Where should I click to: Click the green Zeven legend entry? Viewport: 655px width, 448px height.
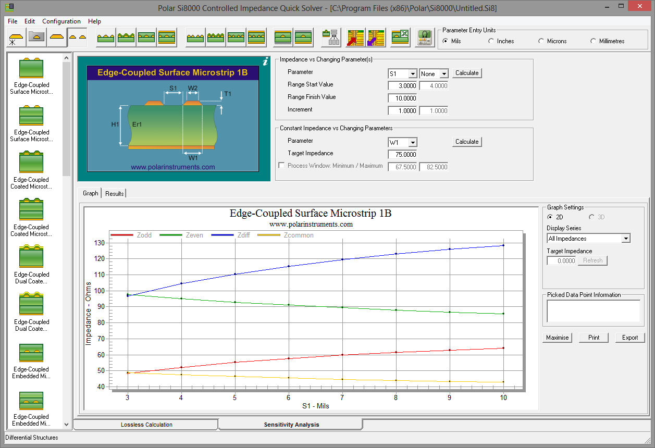[182, 235]
